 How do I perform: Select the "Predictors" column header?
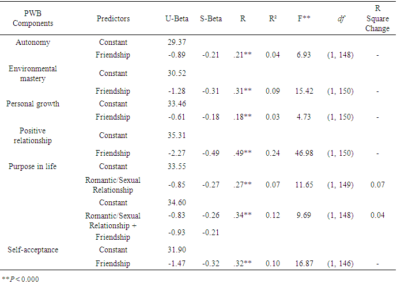(113, 18)
